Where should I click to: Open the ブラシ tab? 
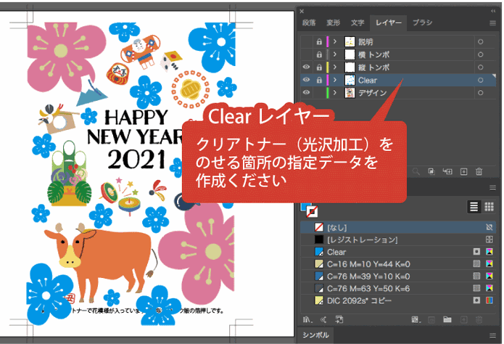point(422,22)
